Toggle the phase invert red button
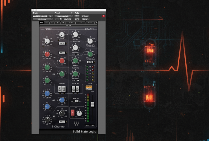Screen dimensions: 209x141 click(73, 113)
